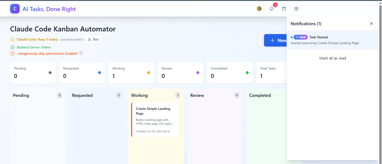
Task: Click the Backend Server: Online status
Action: 34,47
